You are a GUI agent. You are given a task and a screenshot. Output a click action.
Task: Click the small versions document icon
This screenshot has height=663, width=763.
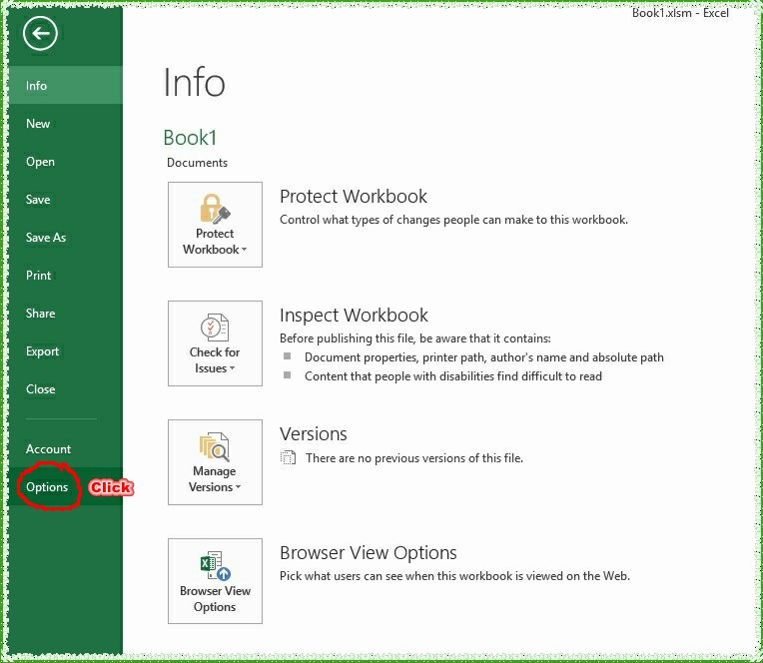tap(288, 457)
